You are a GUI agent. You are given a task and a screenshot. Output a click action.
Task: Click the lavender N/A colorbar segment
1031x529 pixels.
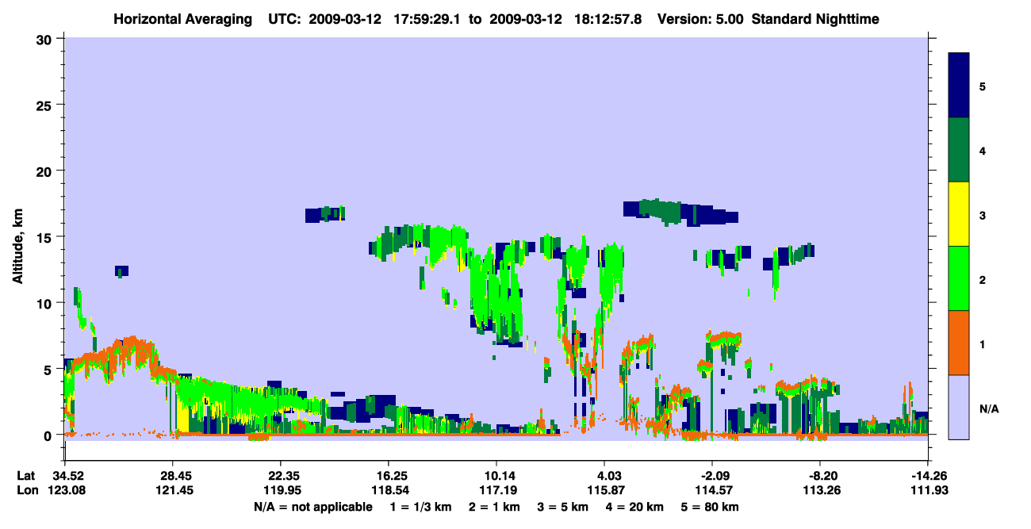[x=959, y=407]
